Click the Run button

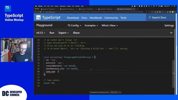click(x=52, y=33)
